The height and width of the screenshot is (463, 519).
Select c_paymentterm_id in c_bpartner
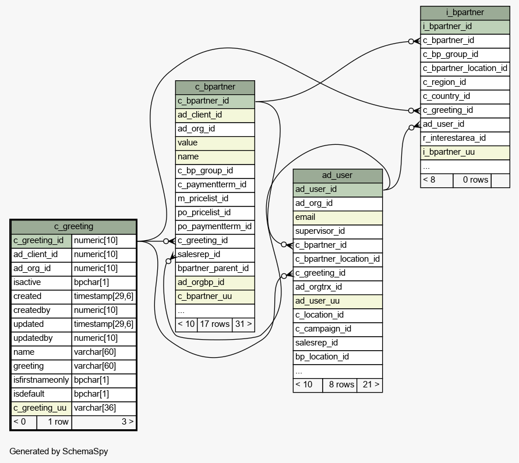click(215, 185)
